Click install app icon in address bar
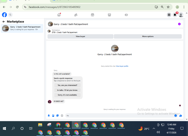 tap(156, 7)
